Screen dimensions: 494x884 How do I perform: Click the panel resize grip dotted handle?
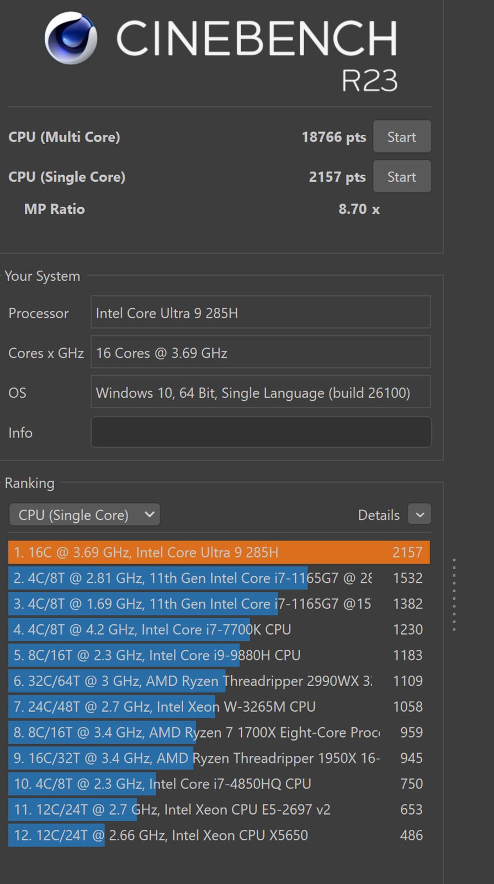(x=454, y=595)
